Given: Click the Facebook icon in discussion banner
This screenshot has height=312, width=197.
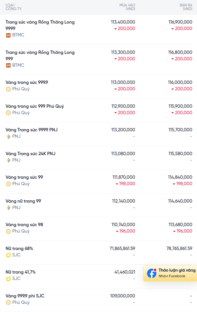Looking at the screenshot, I should click(x=152, y=273).
